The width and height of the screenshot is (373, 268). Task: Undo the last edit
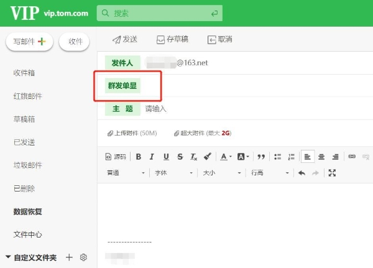[302, 173]
